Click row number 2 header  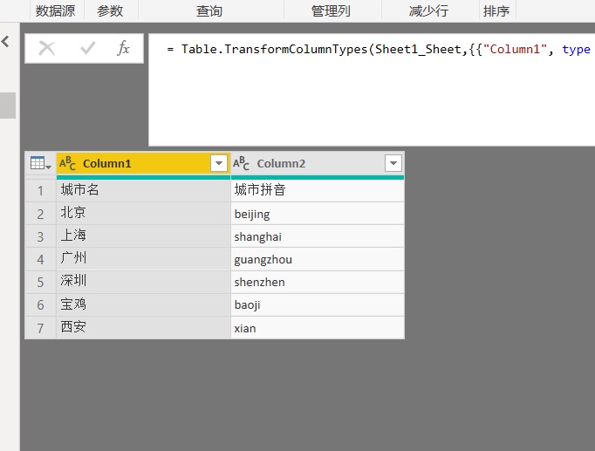(x=41, y=214)
